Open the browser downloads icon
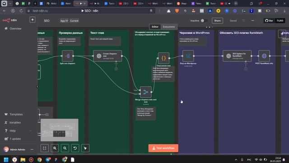Image resolution: width=289 pixels, height=163 pixels. [x=284, y=11]
